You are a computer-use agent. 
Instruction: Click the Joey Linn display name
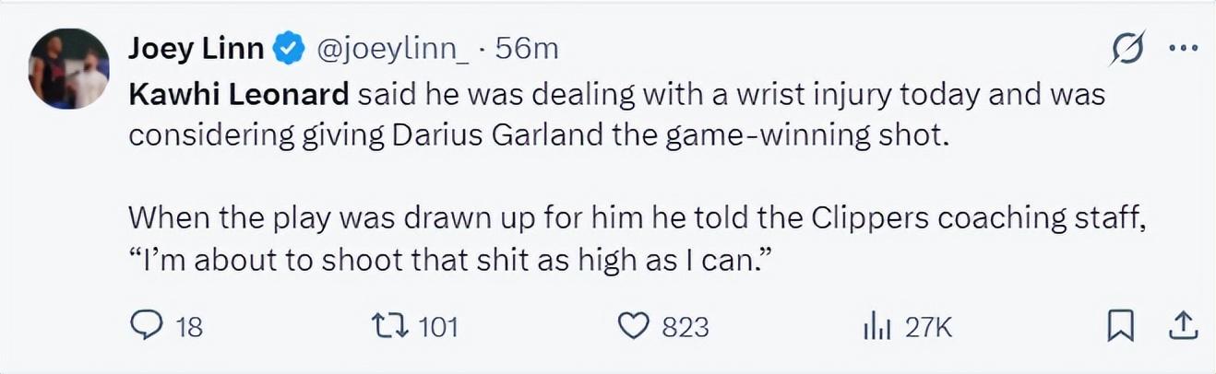coord(196,50)
